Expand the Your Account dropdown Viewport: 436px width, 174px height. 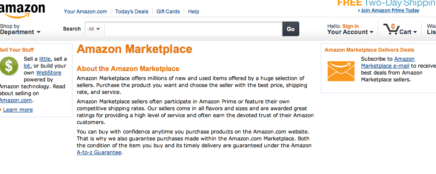tap(350, 32)
